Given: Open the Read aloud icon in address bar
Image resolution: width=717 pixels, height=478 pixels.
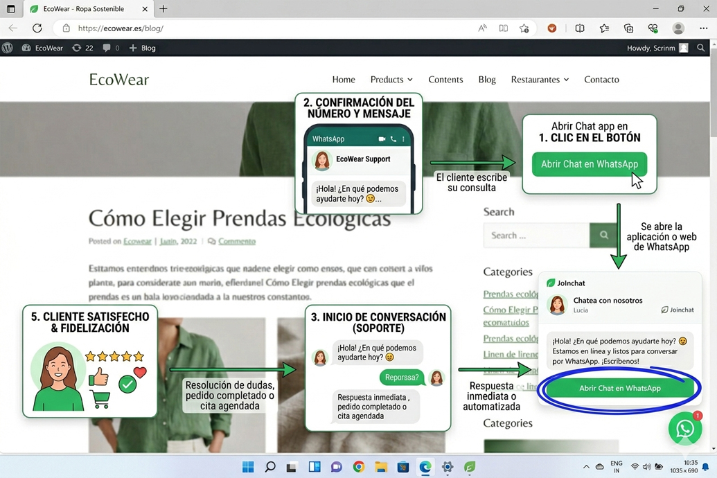Looking at the screenshot, I should point(482,28).
